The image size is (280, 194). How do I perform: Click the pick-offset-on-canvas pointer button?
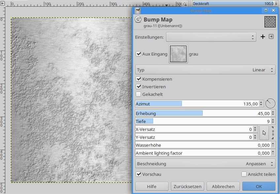(264, 133)
